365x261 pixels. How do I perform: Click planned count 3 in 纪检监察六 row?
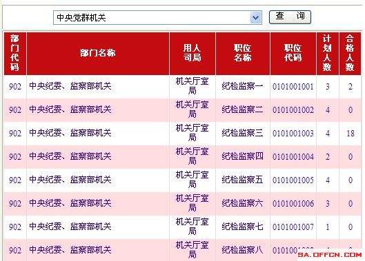pyautogui.click(x=328, y=204)
